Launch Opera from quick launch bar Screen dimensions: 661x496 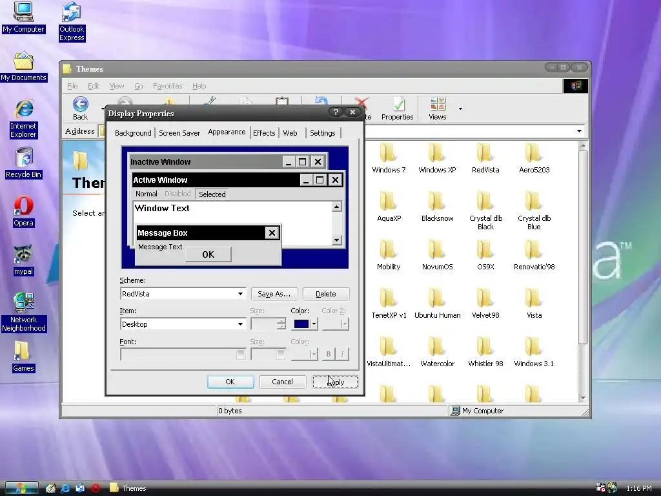(x=96, y=488)
